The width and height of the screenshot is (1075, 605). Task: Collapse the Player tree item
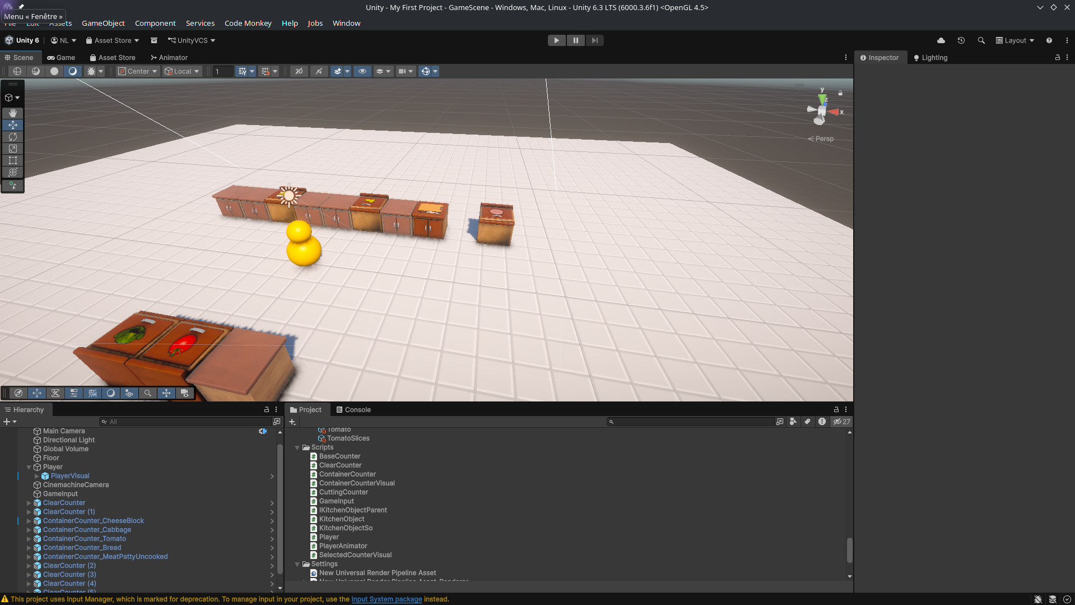tap(29, 467)
